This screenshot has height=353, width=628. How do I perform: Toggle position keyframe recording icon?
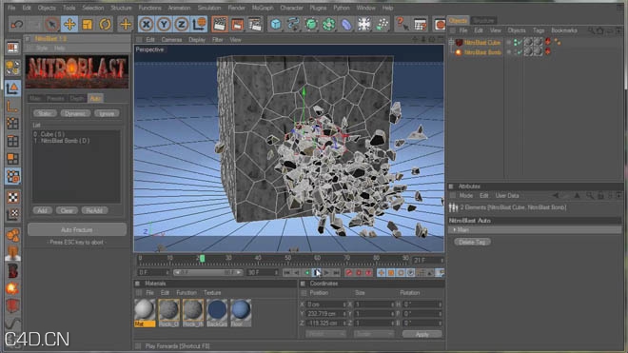pos(382,273)
